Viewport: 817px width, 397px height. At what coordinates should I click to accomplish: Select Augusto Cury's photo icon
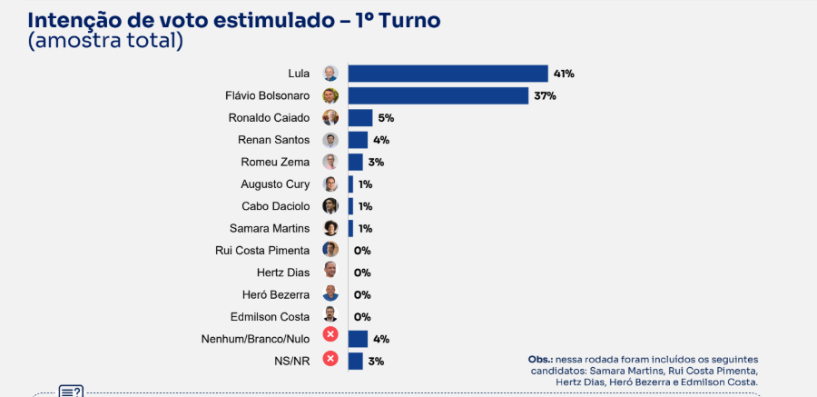point(330,184)
